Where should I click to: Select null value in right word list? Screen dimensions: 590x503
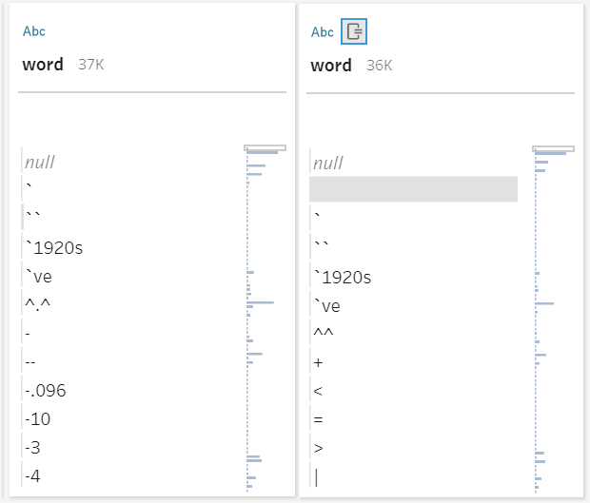pos(328,164)
